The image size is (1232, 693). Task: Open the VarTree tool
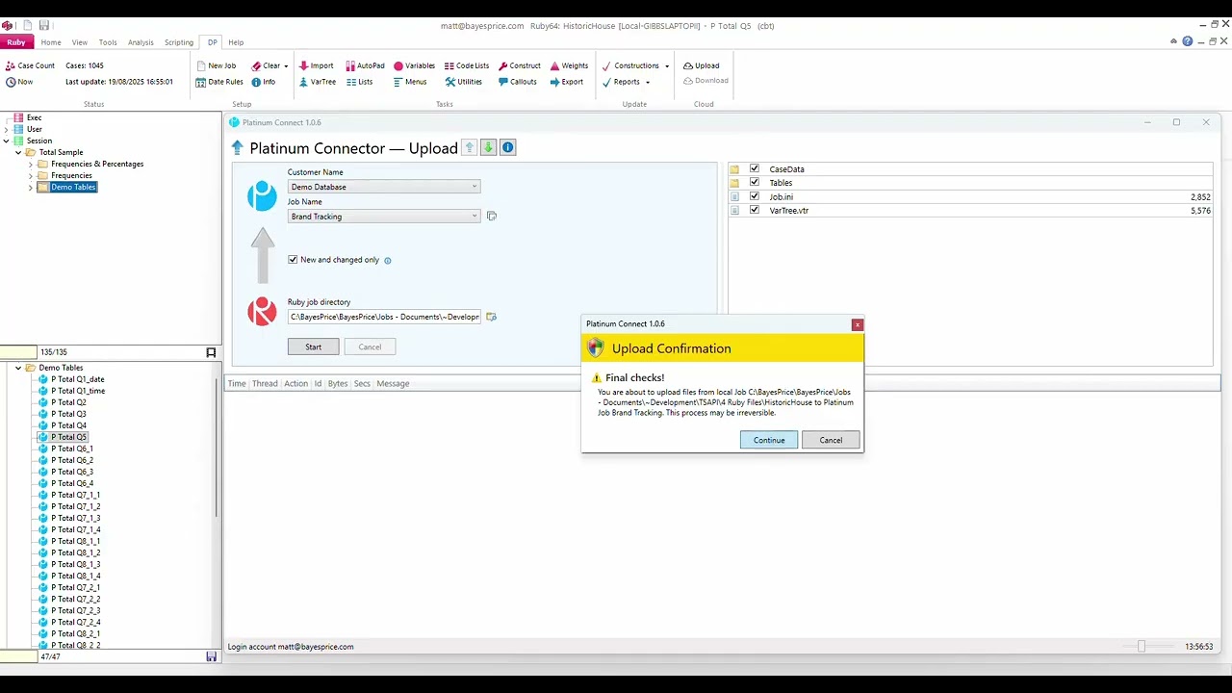click(318, 82)
